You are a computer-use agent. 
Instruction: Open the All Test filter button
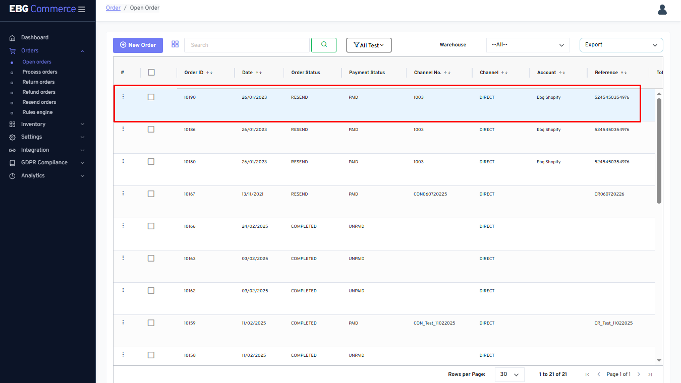point(369,45)
